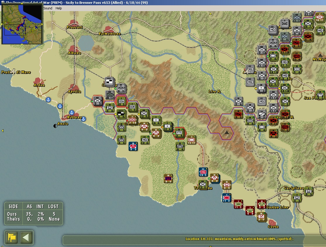Click the Liro R. river label
Screen dimensions: 326x247
pyautogui.click(x=214, y=91)
